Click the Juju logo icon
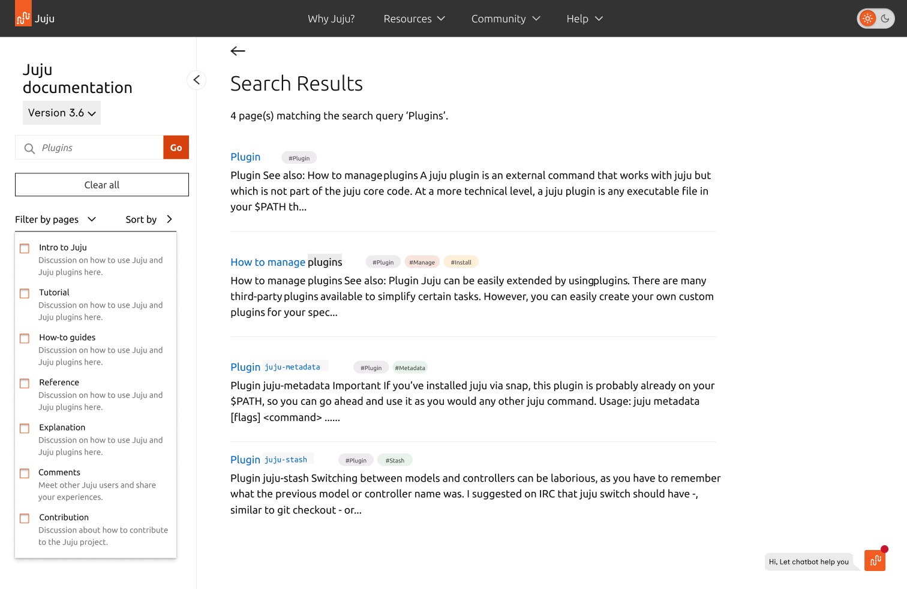 point(23,14)
